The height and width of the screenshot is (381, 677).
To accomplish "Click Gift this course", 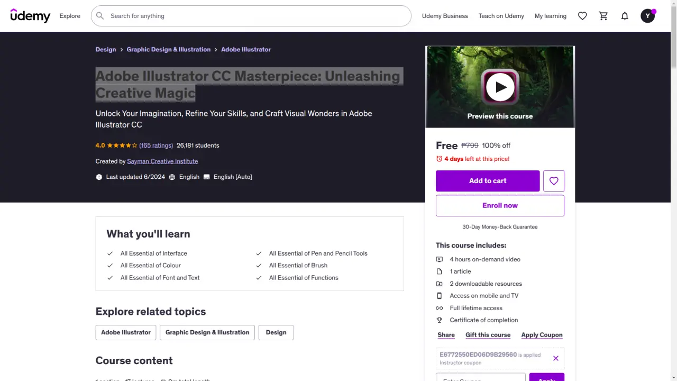I will tap(488, 335).
